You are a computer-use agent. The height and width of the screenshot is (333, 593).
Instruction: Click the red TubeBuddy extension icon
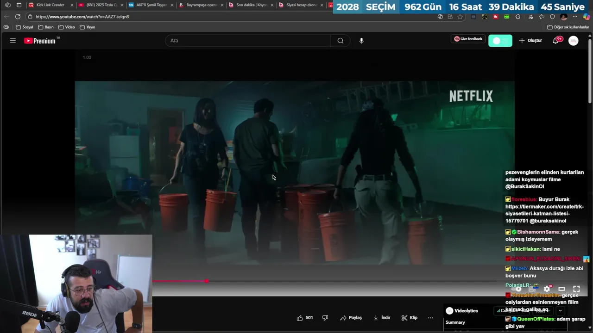(x=496, y=17)
